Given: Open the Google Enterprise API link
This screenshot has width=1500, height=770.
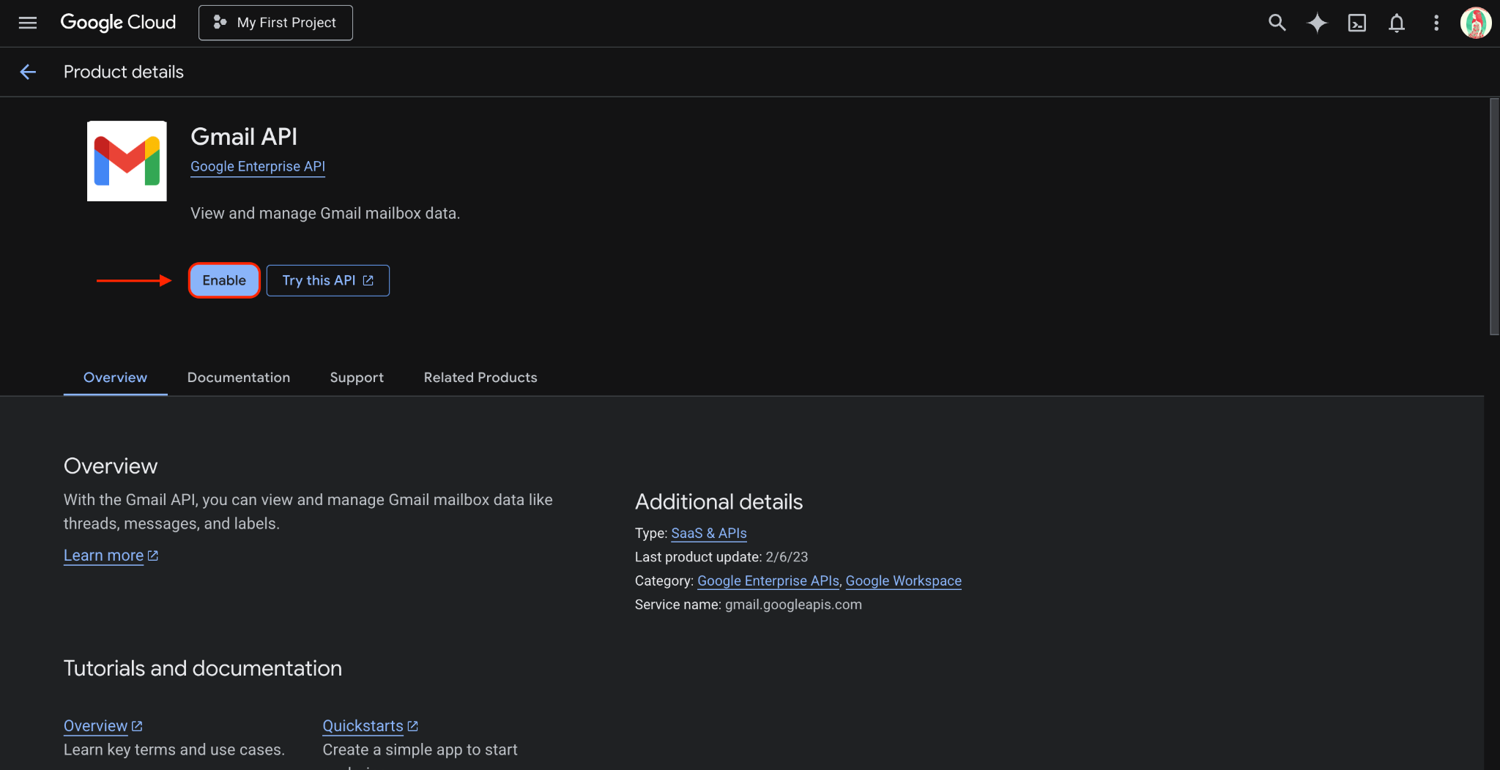Looking at the screenshot, I should tap(258, 166).
